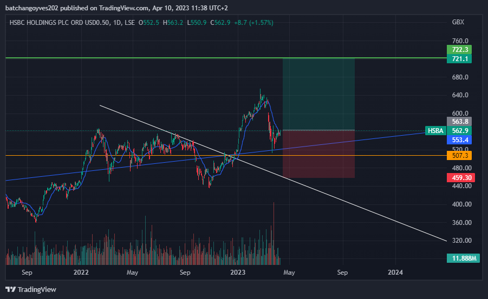The image size is (488, 299).
Task: Click the grey 563.8 price label
Action: click(x=459, y=122)
